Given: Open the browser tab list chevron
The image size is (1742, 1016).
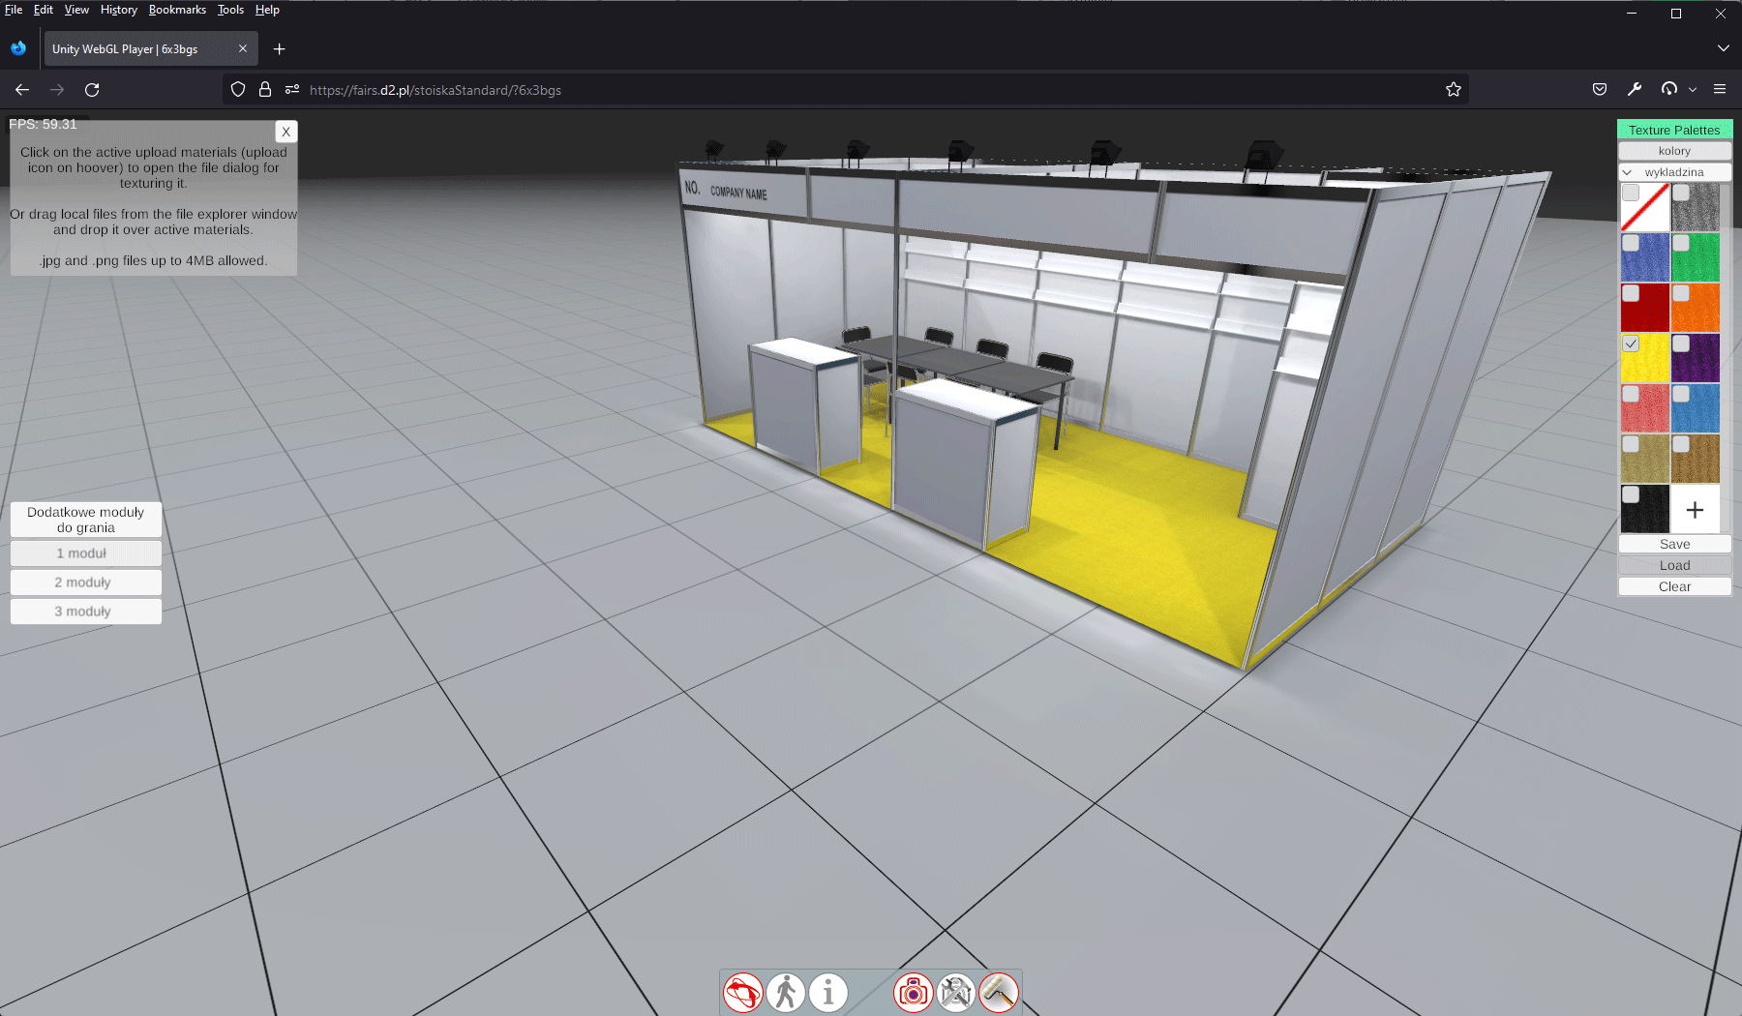Looking at the screenshot, I should pos(1723,48).
